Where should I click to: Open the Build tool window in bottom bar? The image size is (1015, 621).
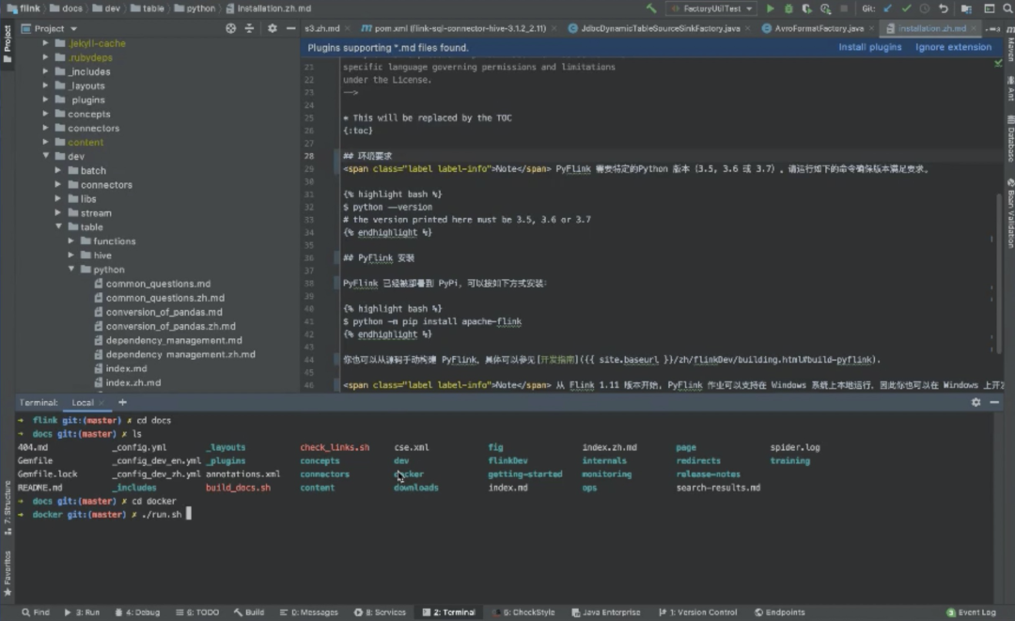coord(249,612)
